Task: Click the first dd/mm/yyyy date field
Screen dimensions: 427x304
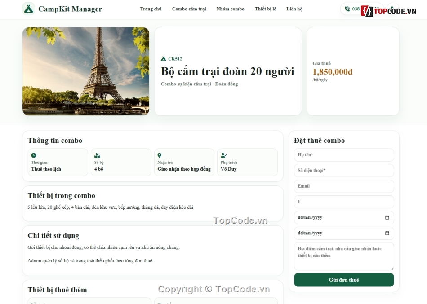Action: pos(344,217)
